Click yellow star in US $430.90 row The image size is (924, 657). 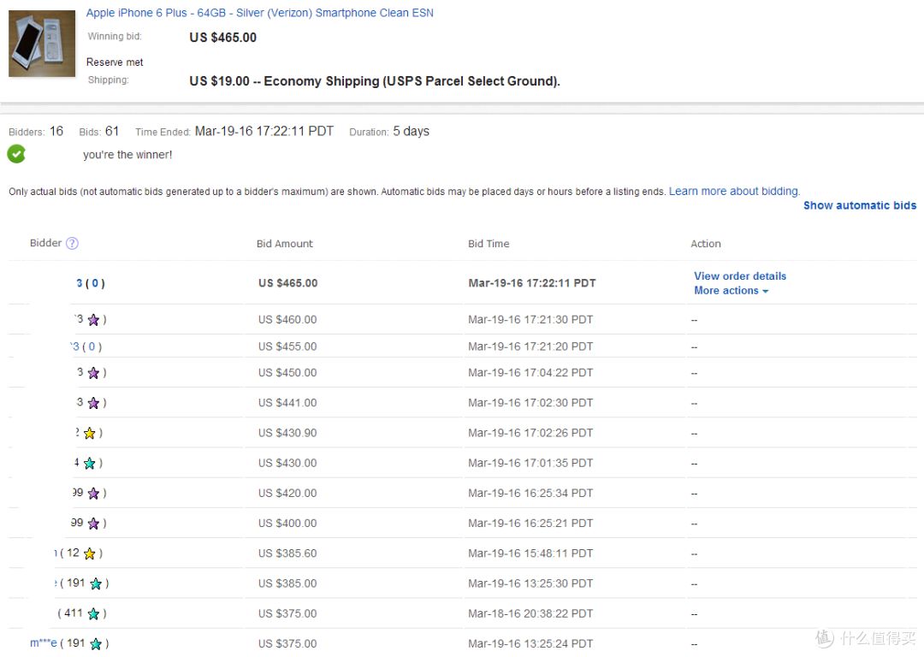point(90,433)
